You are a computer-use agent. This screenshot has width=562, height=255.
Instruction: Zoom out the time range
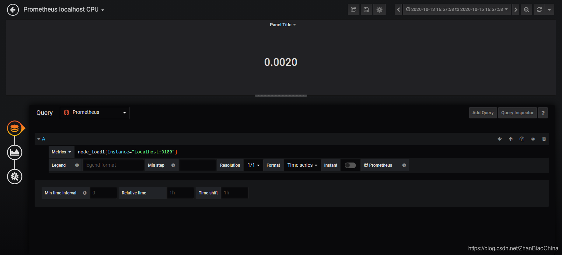click(526, 9)
